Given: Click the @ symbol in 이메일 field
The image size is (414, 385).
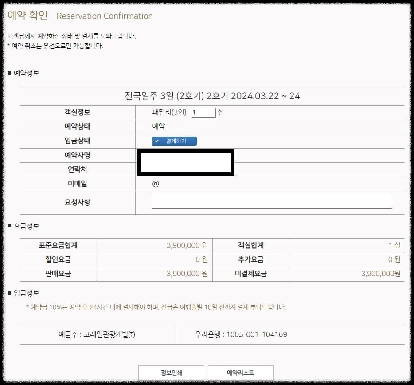Looking at the screenshot, I should (156, 184).
